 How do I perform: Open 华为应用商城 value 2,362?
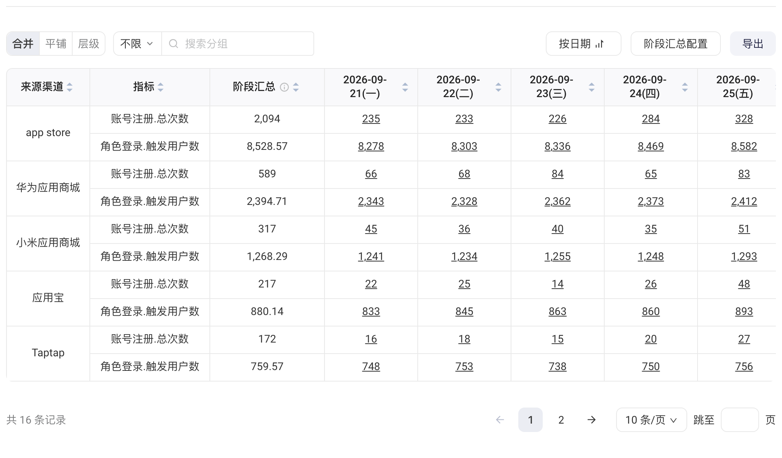557,201
